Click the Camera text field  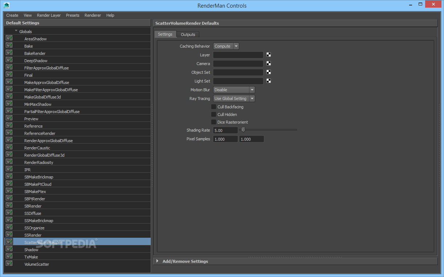point(238,64)
